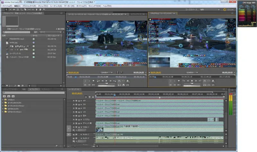Select the Slide tool
257x152 pixels.
click(x=33, y=10)
